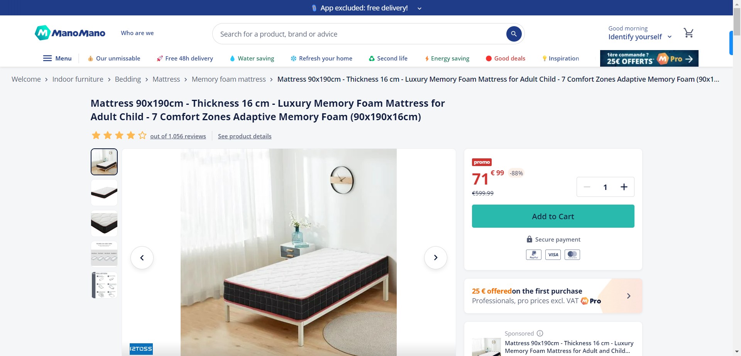This screenshot has width=741, height=356.
Task: Open the Good deals menu item
Action: click(505, 58)
